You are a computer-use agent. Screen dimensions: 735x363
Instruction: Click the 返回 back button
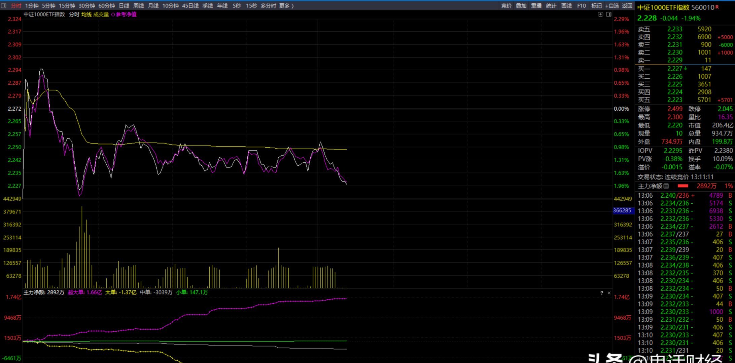627,6
